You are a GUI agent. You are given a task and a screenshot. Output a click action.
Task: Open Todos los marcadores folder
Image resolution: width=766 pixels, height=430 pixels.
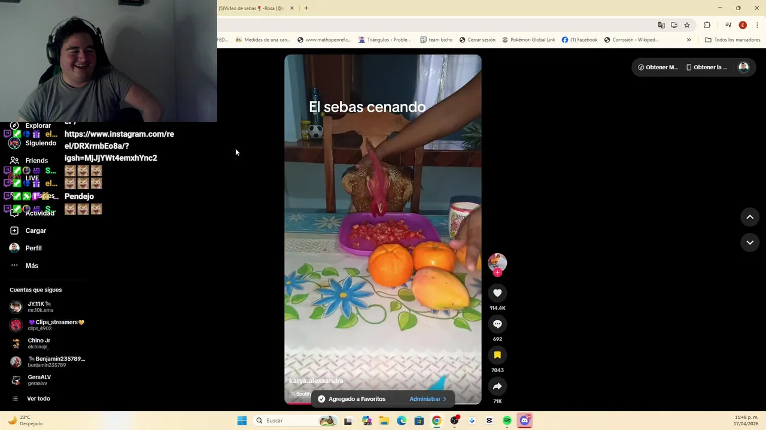click(x=732, y=40)
